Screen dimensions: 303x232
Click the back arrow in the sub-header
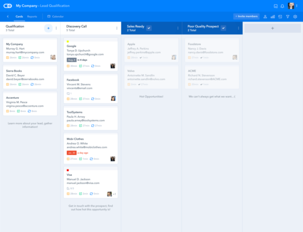pos(7,17)
